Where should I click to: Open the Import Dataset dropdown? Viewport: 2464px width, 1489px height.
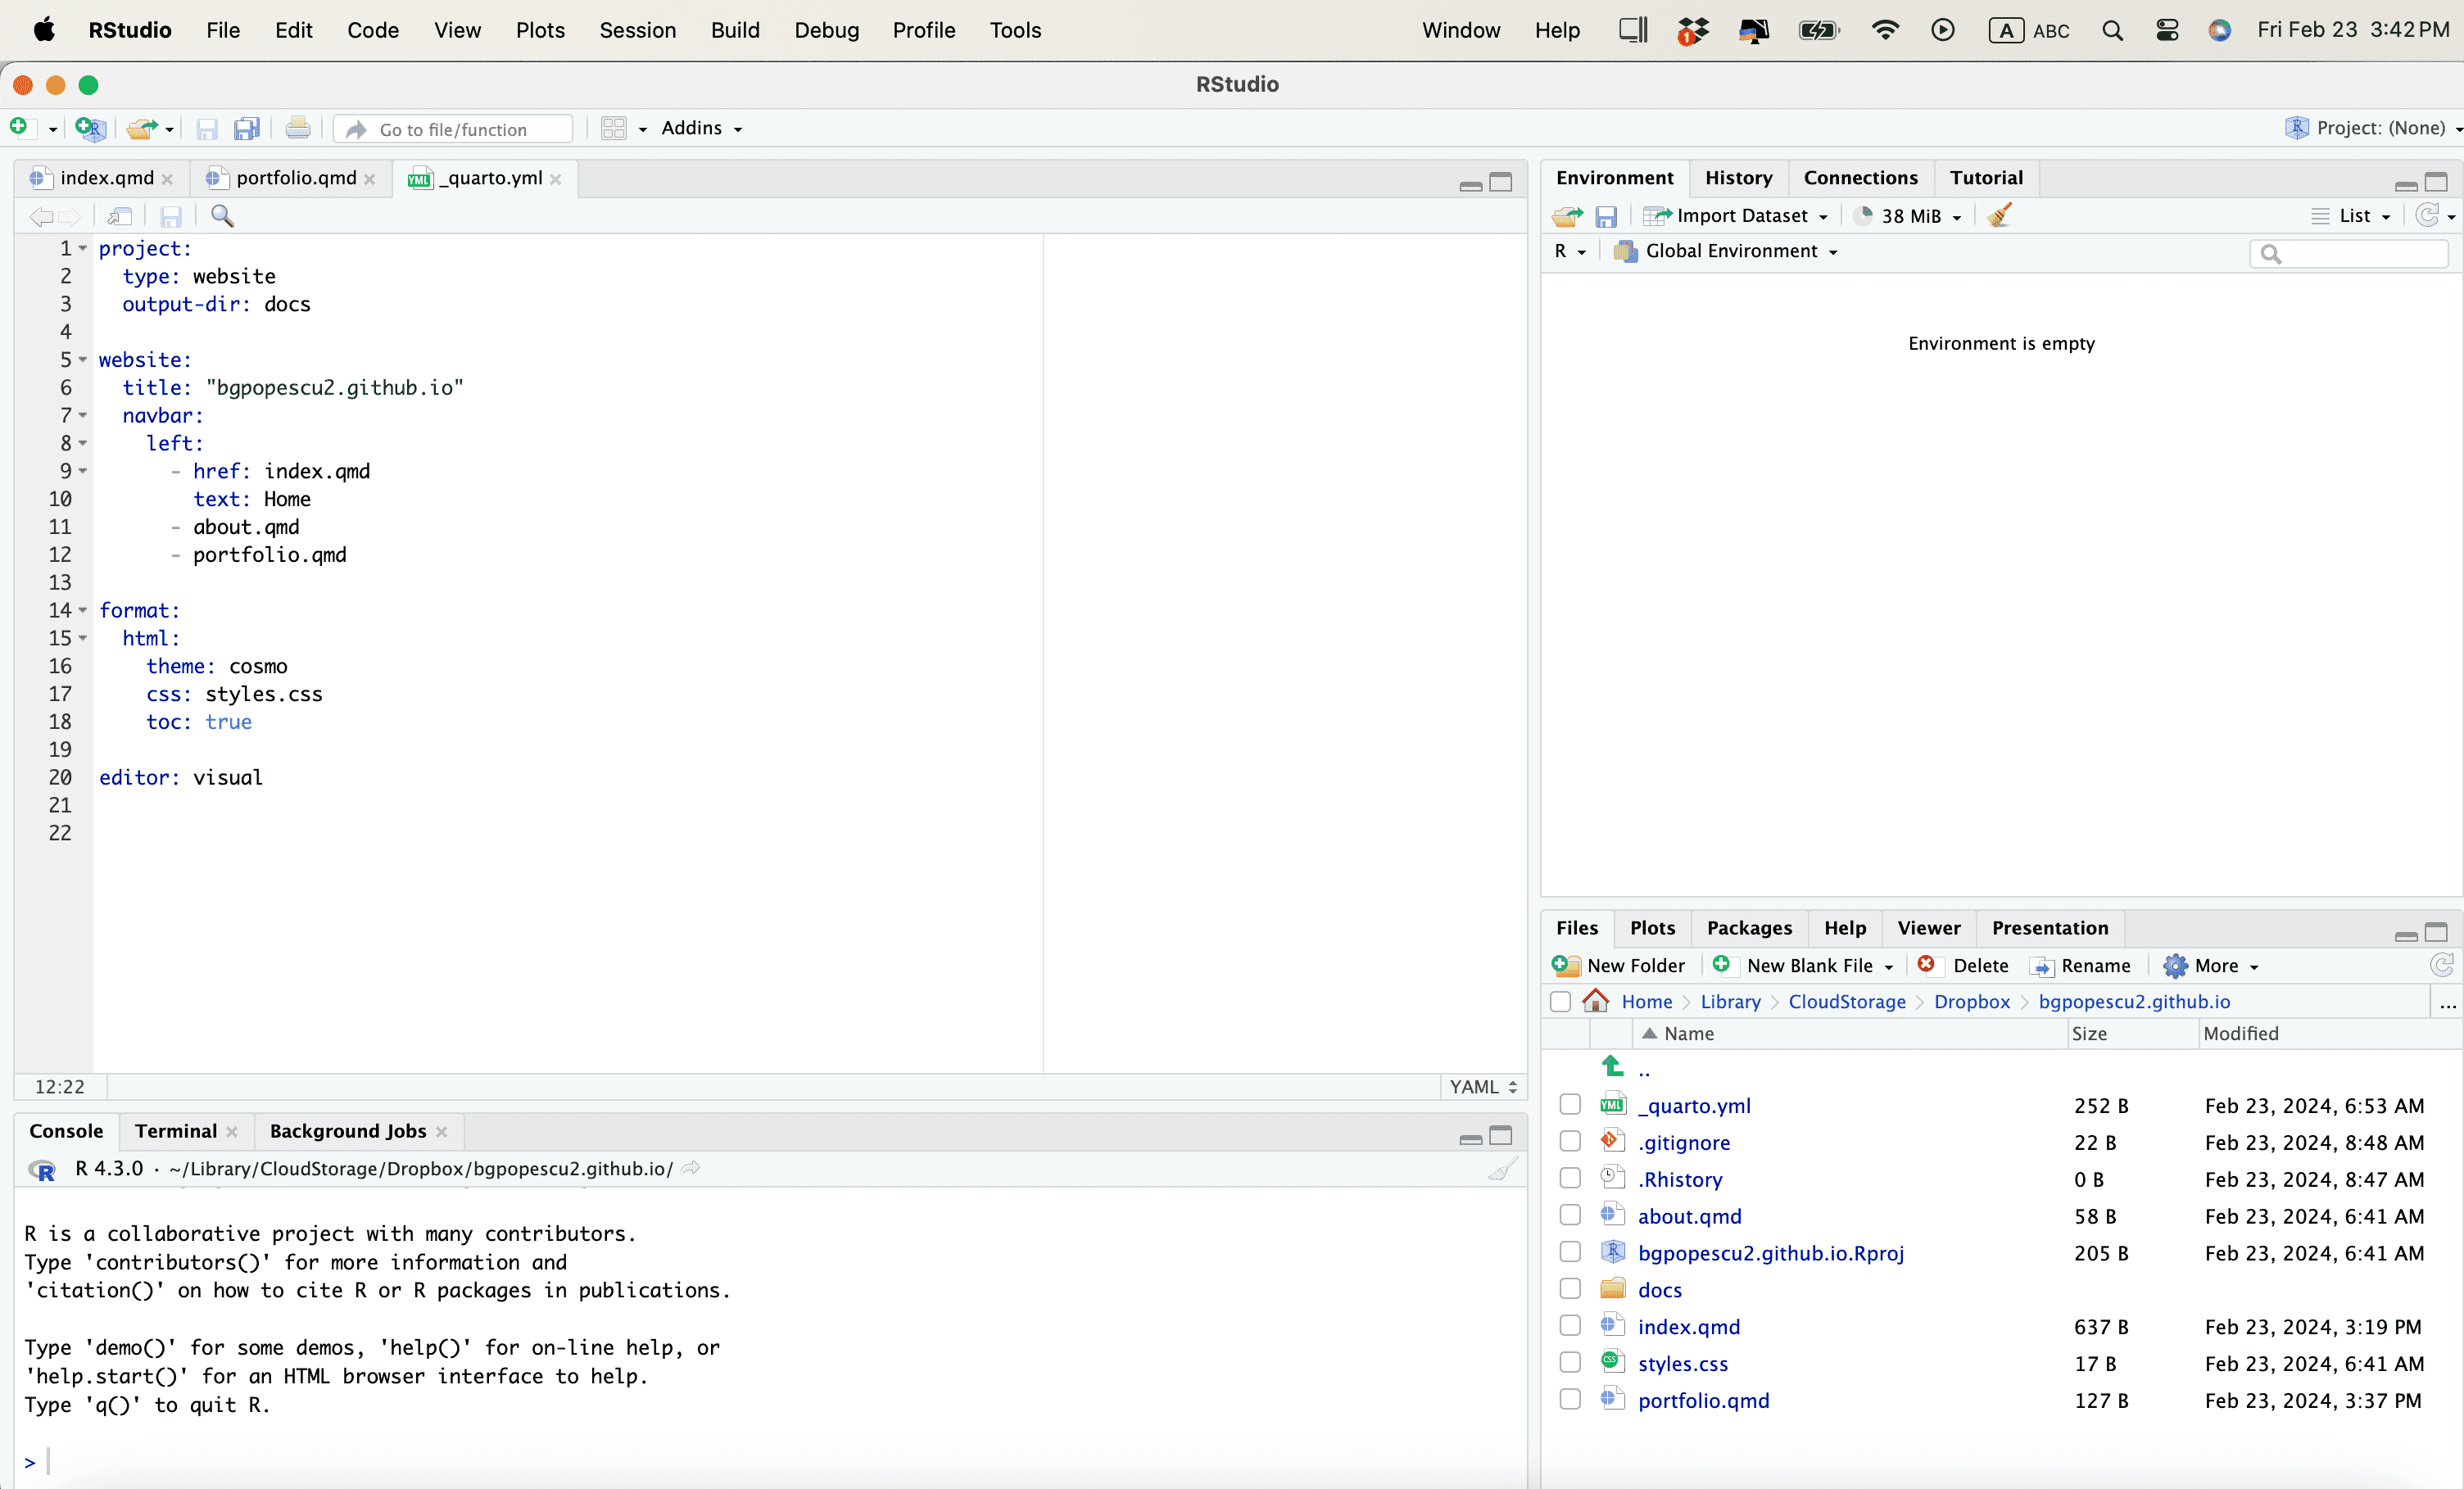[1738, 216]
